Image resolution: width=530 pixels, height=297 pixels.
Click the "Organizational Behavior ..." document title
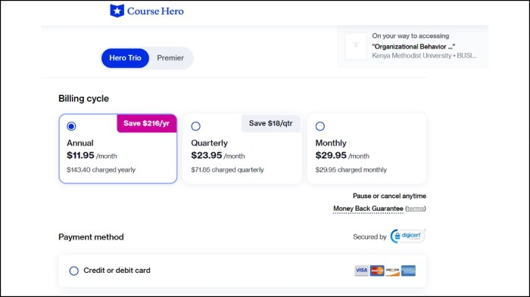coord(413,47)
